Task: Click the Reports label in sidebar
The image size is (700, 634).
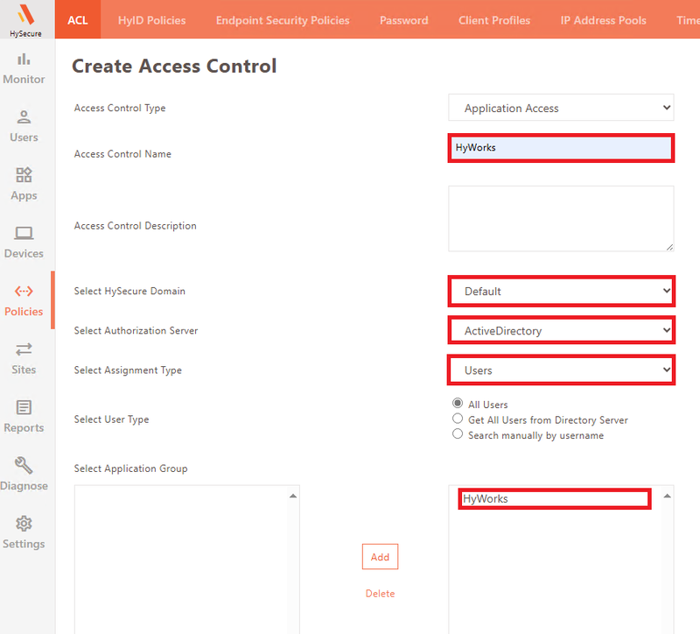Action: 24,427
